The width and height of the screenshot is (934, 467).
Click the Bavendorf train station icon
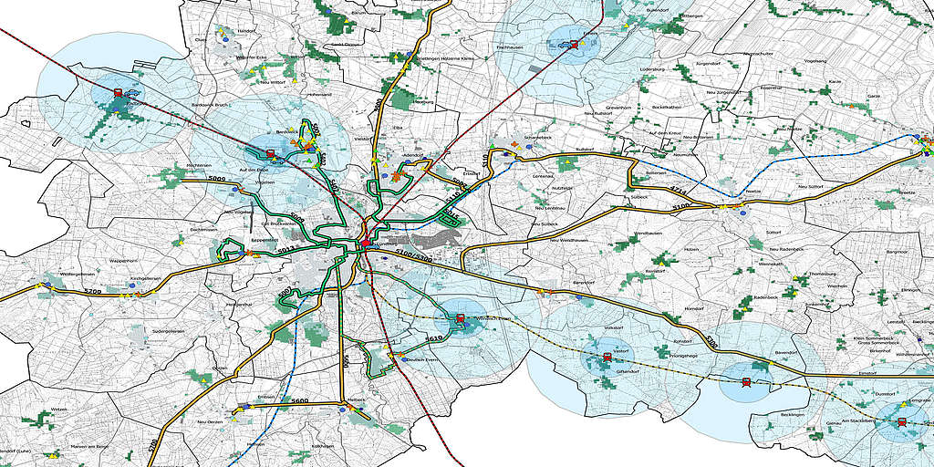747,382
